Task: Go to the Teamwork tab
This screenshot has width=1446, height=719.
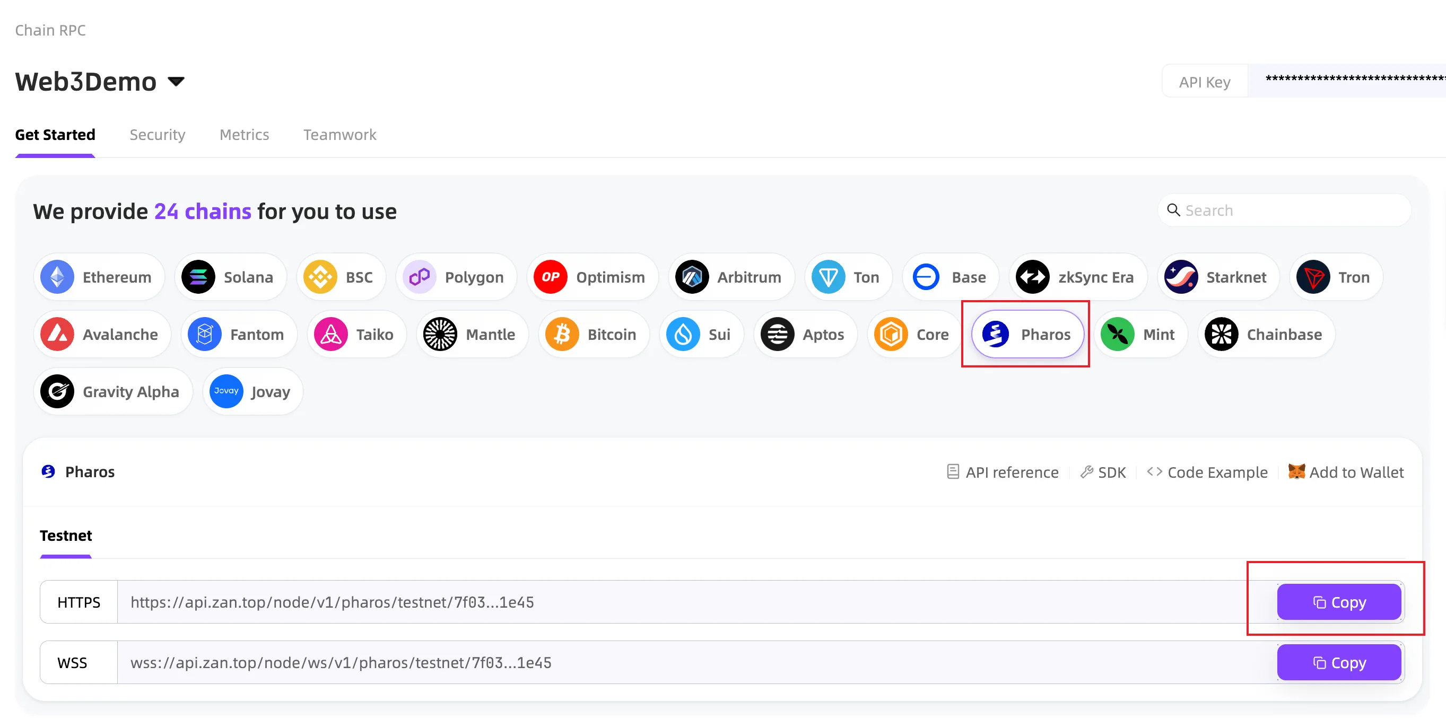Action: click(339, 135)
